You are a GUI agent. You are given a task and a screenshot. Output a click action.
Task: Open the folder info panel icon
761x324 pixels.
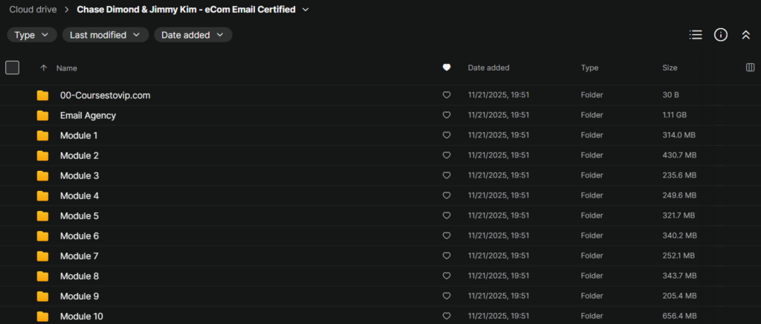(720, 35)
